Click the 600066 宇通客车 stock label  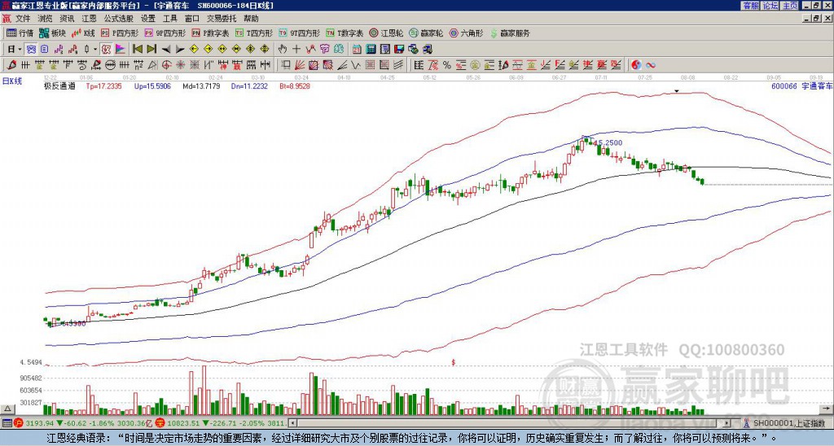coord(801,85)
